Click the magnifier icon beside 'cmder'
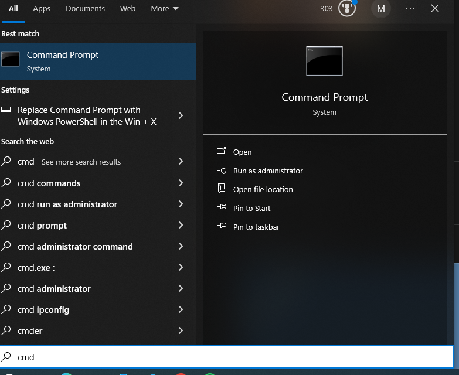 [x=6, y=330]
